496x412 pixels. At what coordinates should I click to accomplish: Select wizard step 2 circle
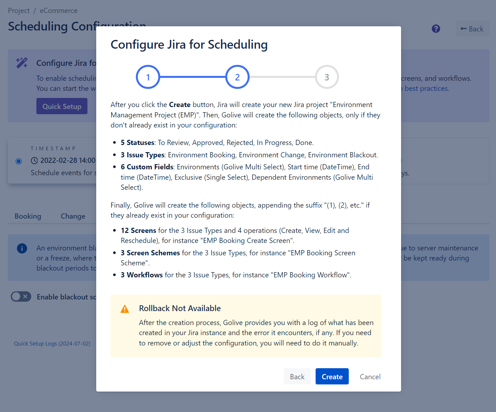[237, 77]
